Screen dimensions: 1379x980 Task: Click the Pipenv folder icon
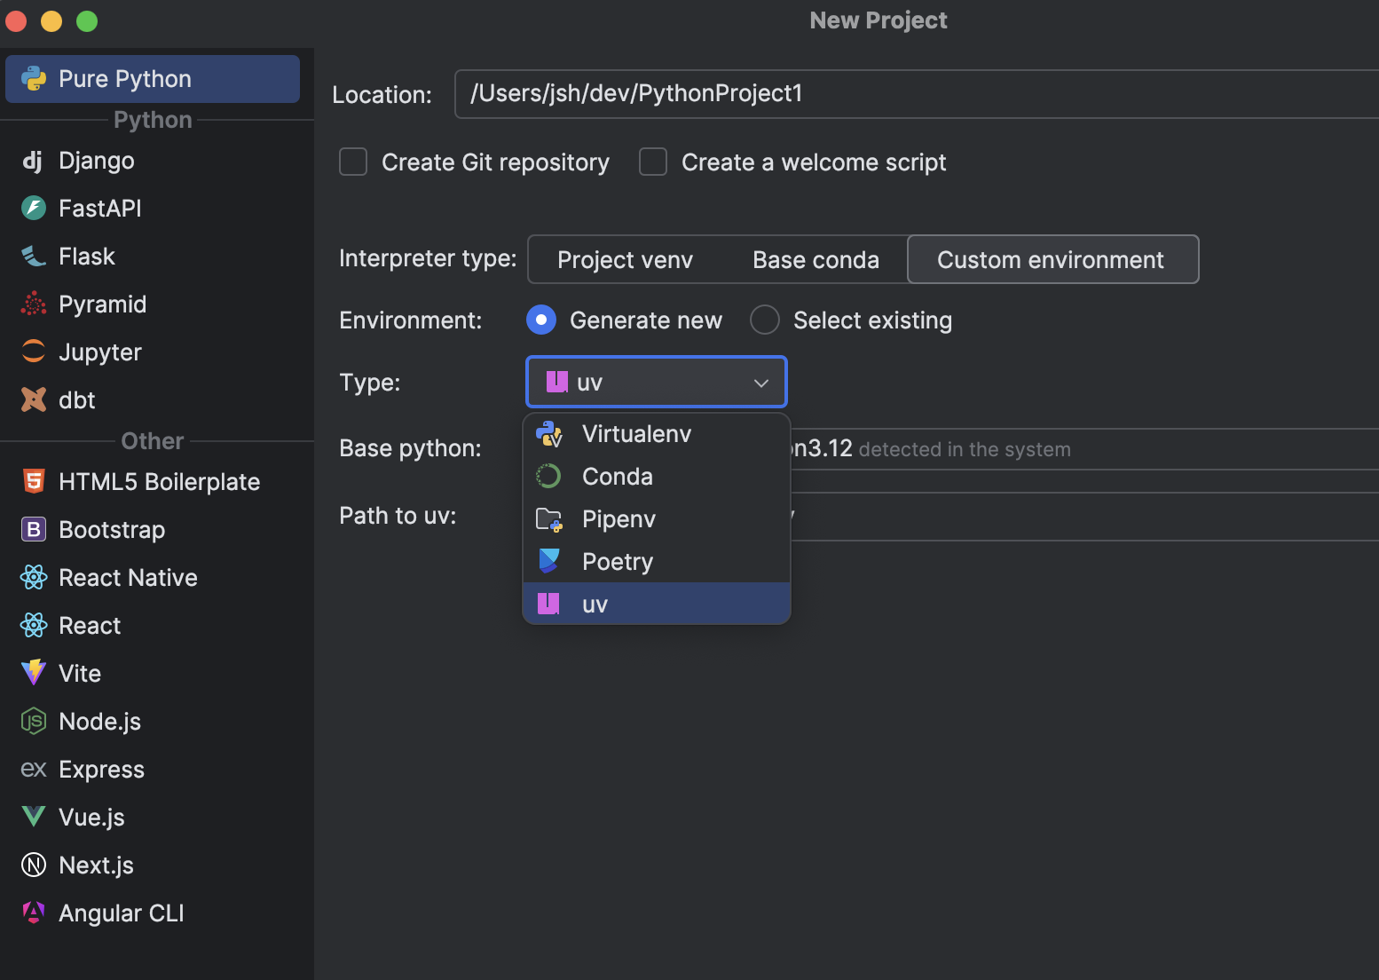pos(549,519)
